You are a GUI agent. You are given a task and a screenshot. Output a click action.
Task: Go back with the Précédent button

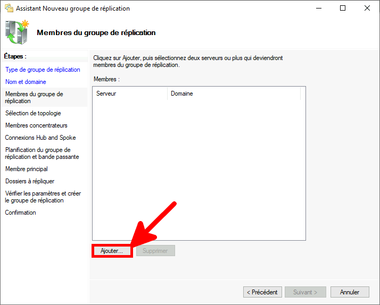pyautogui.click(x=262, y=292)
